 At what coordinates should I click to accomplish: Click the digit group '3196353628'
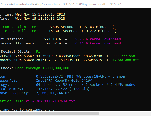(x=24, y=60)
